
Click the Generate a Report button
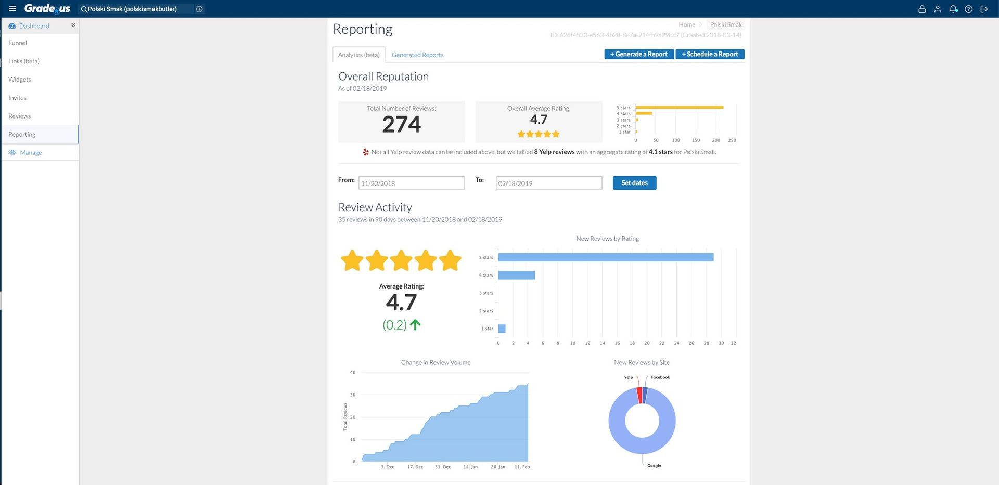tap(639, 54)
